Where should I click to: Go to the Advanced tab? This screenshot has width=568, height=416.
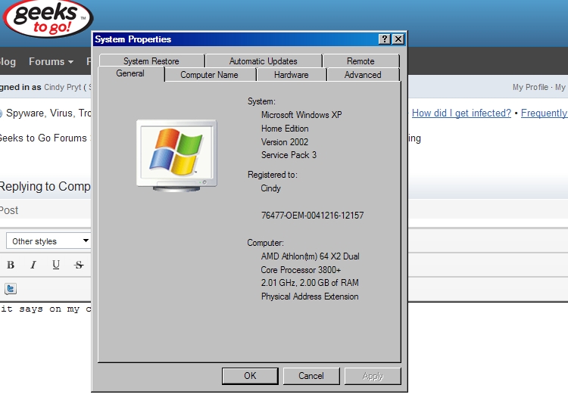[363, 75]
